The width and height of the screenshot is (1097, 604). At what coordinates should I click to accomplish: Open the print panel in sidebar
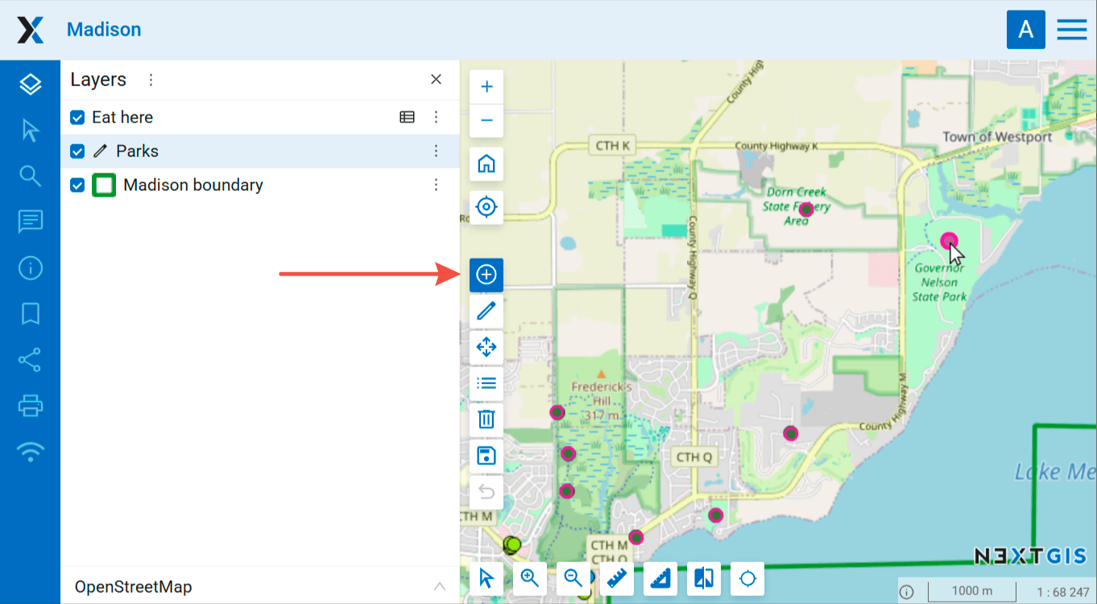pyautogui.click(x=31, y=406)
